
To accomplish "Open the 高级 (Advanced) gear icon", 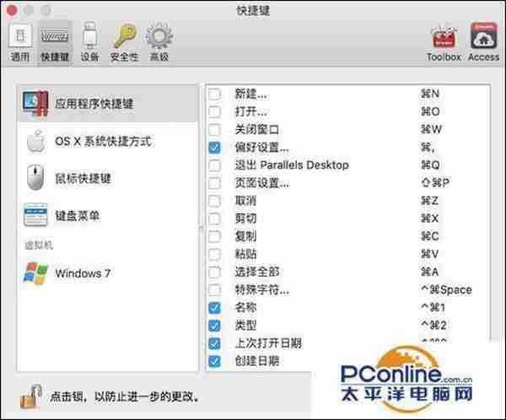I will [159, 42].
